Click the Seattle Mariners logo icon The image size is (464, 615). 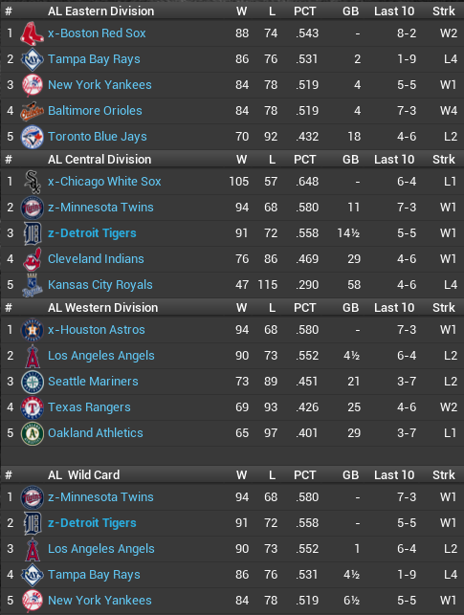coord(33,382)
